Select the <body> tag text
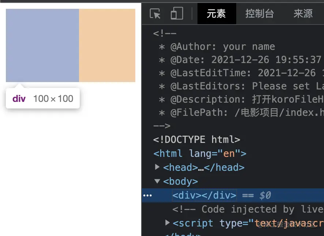The width and height of the screenshot is (324, 236). click(180, 181)
